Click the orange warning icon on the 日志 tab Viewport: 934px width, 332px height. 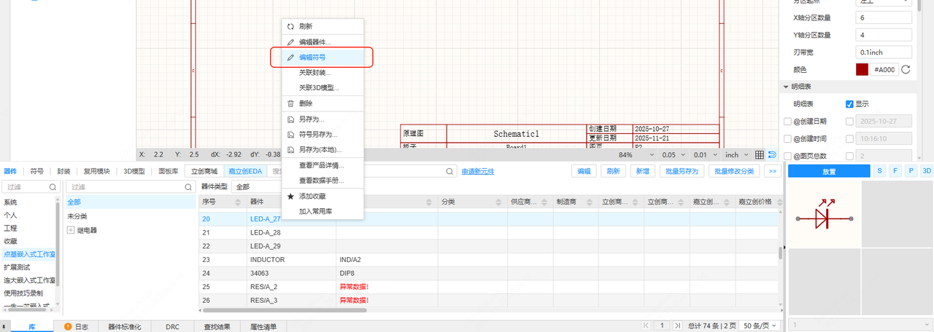(68, 327)
